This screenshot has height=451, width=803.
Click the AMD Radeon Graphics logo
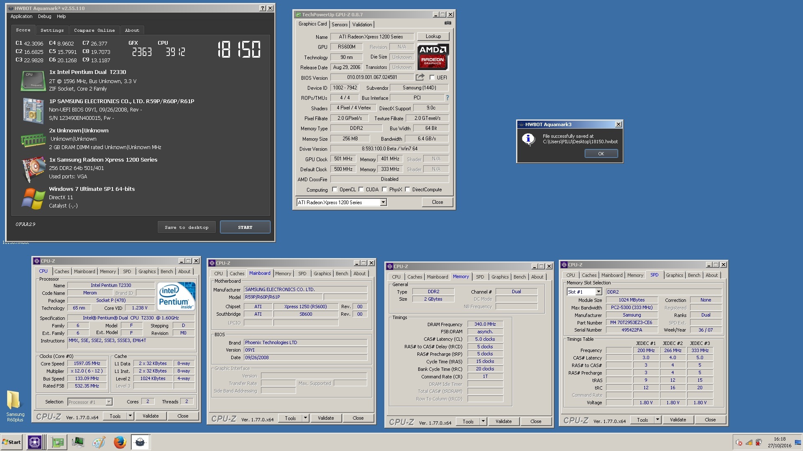pos(433,57)
